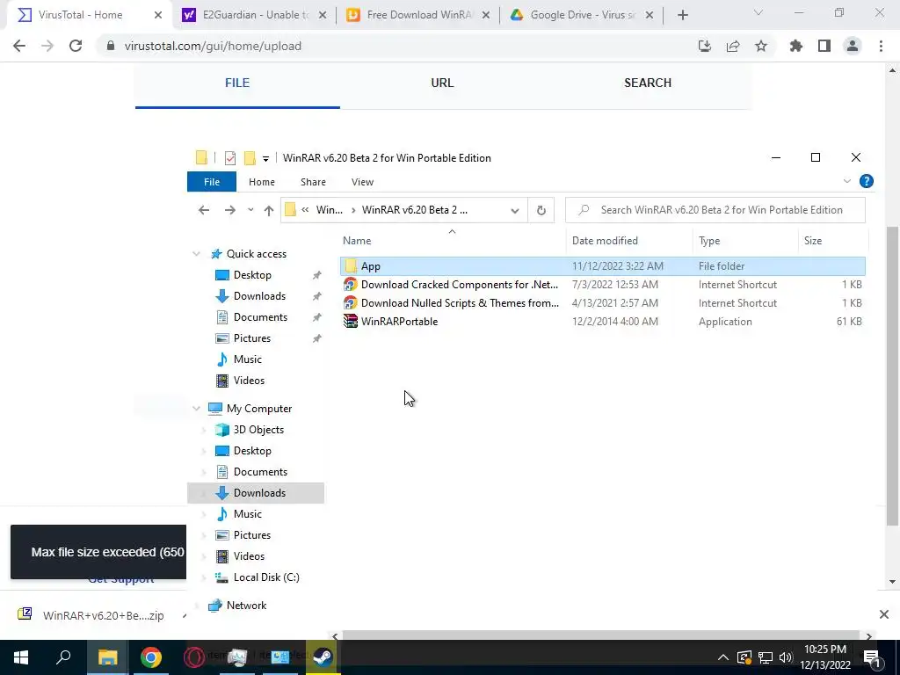Collapse Quick access tree node

tap(196, 254)
